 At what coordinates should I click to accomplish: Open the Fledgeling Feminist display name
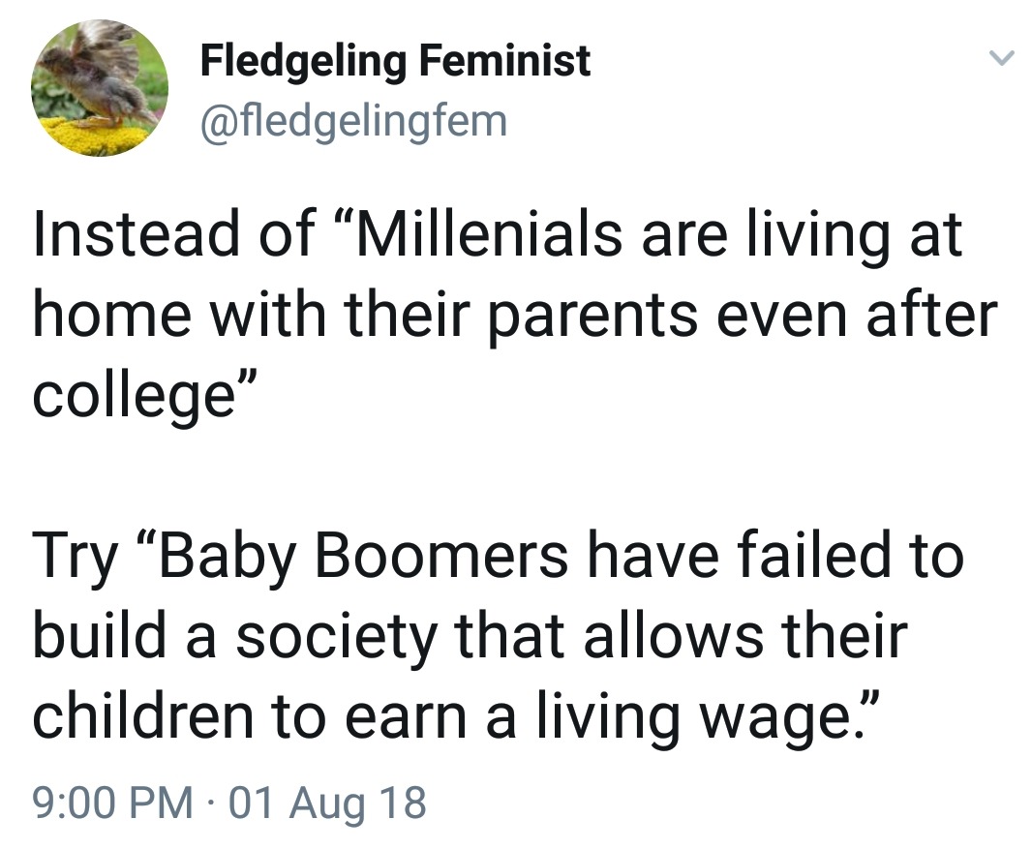(395, 61)
